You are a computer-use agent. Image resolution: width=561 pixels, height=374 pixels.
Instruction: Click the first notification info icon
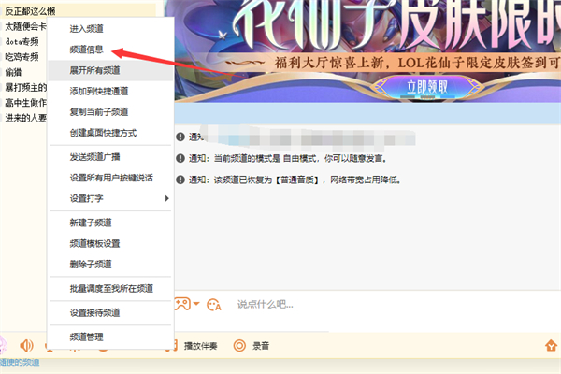tap(180, 137)
